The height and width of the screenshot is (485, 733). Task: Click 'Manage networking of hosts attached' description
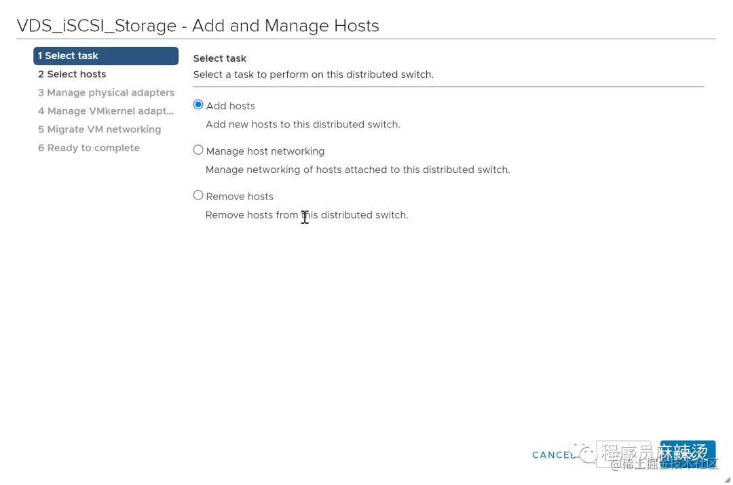coord(358,170)
